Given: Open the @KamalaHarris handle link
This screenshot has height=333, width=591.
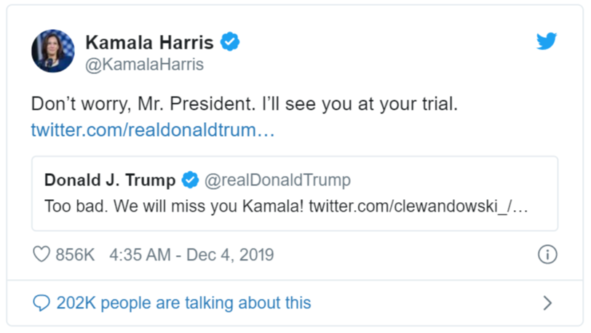Looking at the screenshot, I should point(145,65).
